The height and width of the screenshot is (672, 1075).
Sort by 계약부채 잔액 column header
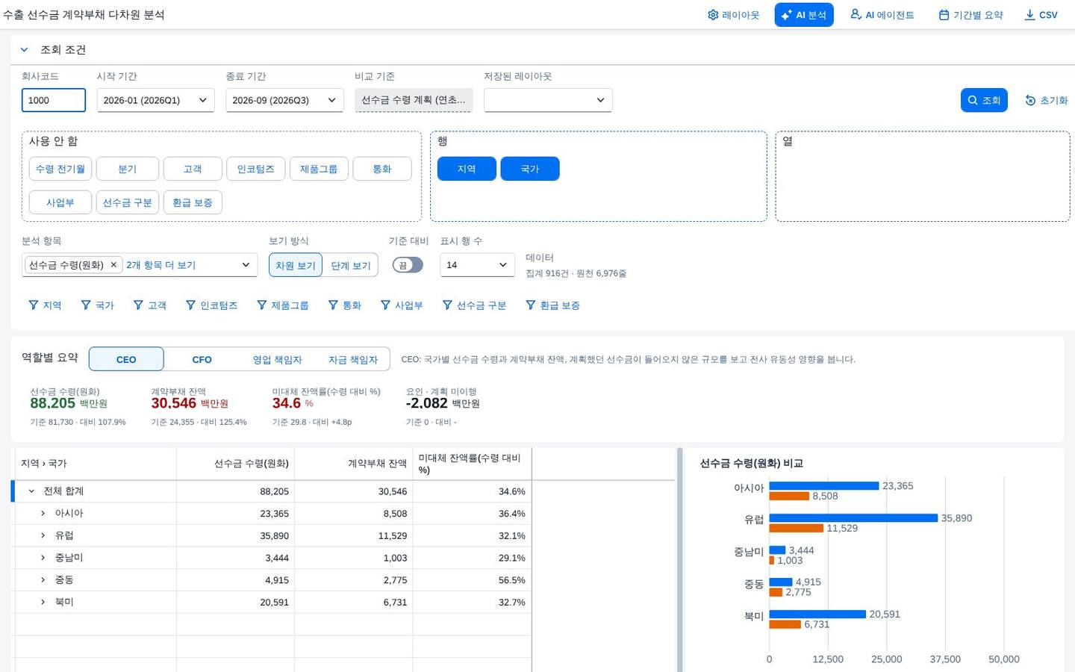354,464
